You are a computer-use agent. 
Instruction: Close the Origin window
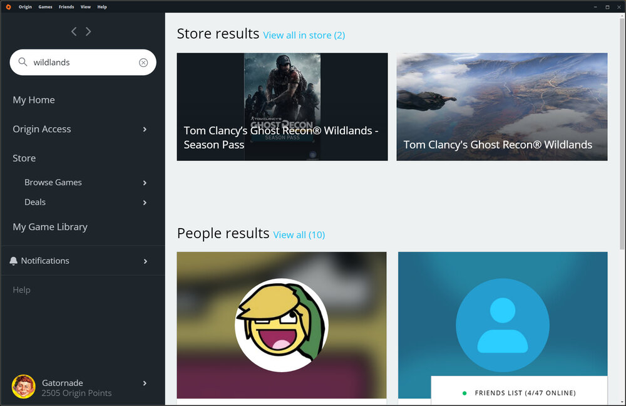coord(619,7)
